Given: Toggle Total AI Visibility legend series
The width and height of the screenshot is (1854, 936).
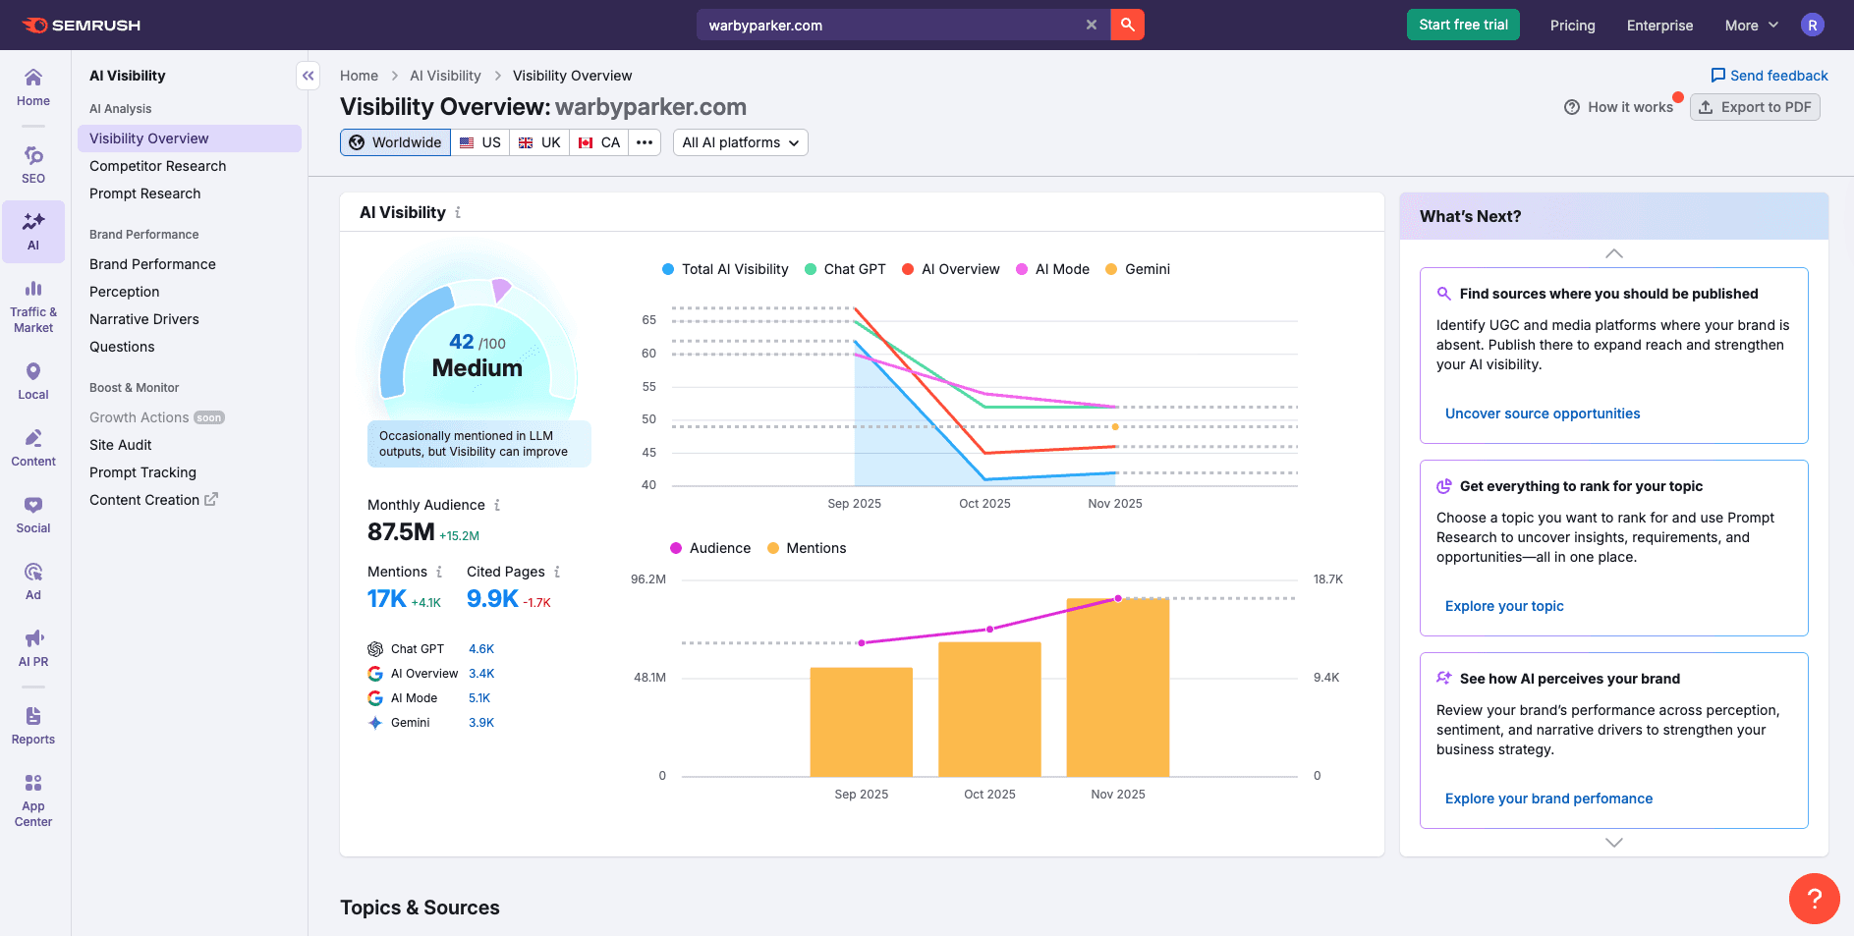Looking at the screenshot, I should click(725, 269).
